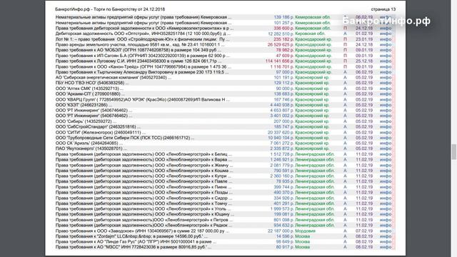Screen dimensions: 457x257
Task: Click the region 'Кировская обл.' in the Оптстрой row
Action: pos(310,34)
